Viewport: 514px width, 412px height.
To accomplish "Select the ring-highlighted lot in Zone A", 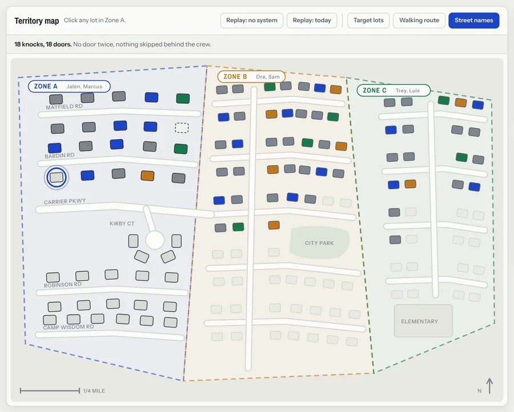I will 57,177.
